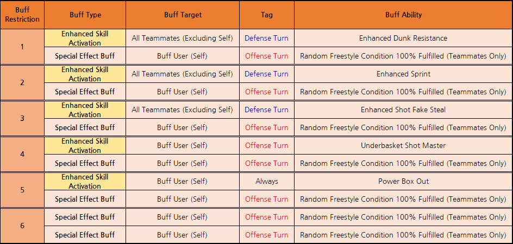Select the Buff Restriction 1 cell
This screenshot has width=513, height=244.
[22, 47]
